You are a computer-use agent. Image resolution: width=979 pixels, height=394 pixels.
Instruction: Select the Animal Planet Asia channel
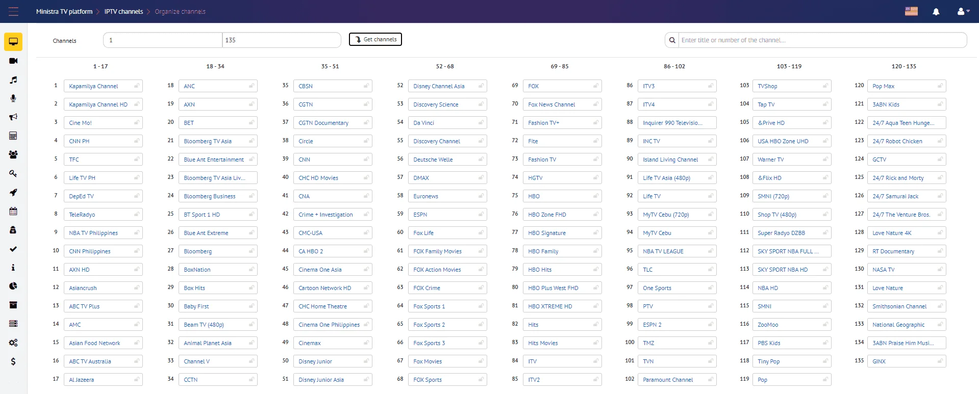tap(218, 343)
